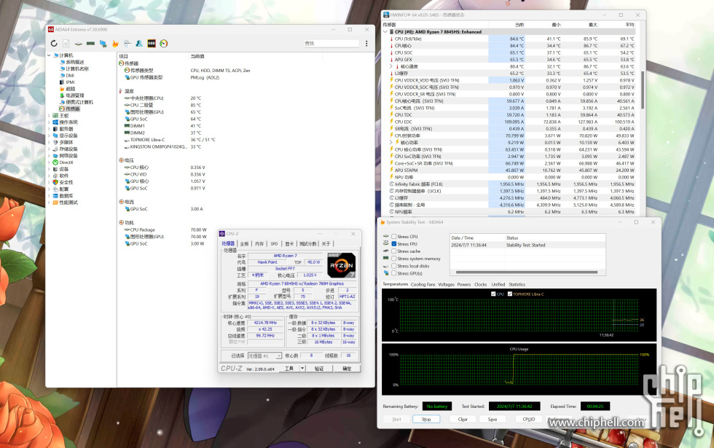The height and width of the screenshot is (448, 714).
Task: Click the gauge sensor icon in AIDA64 toolbar
Action: pyautogui.click(x=164, y=43)
